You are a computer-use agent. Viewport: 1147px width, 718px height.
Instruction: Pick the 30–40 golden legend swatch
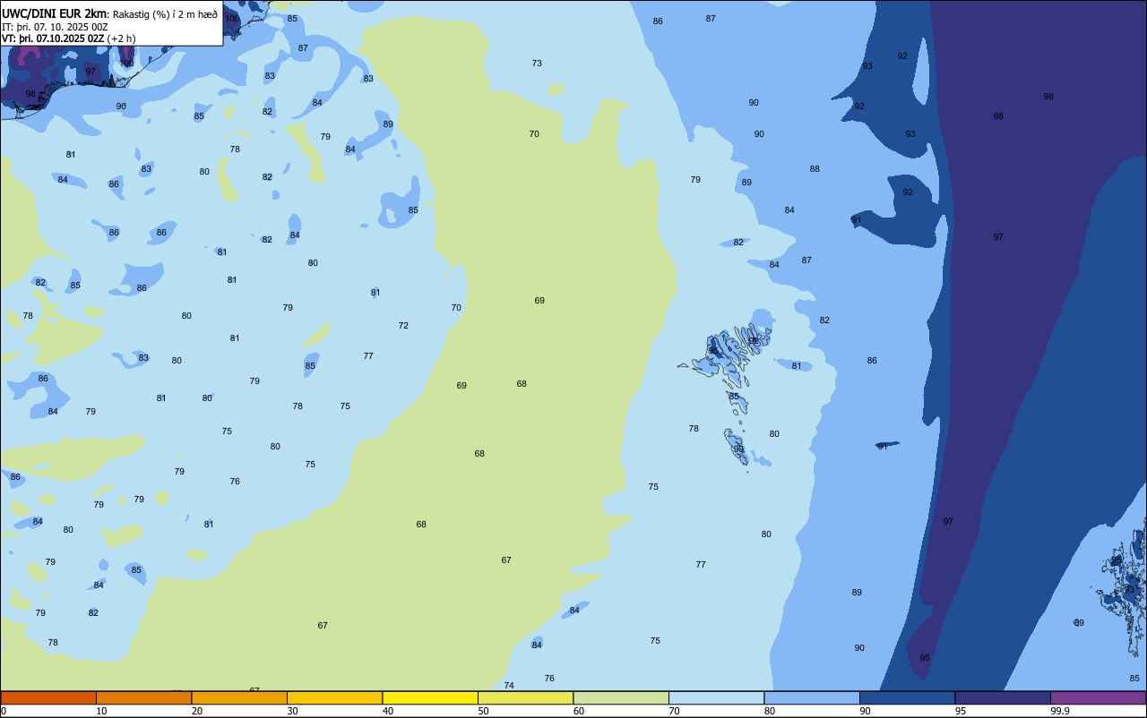(334, 698)
